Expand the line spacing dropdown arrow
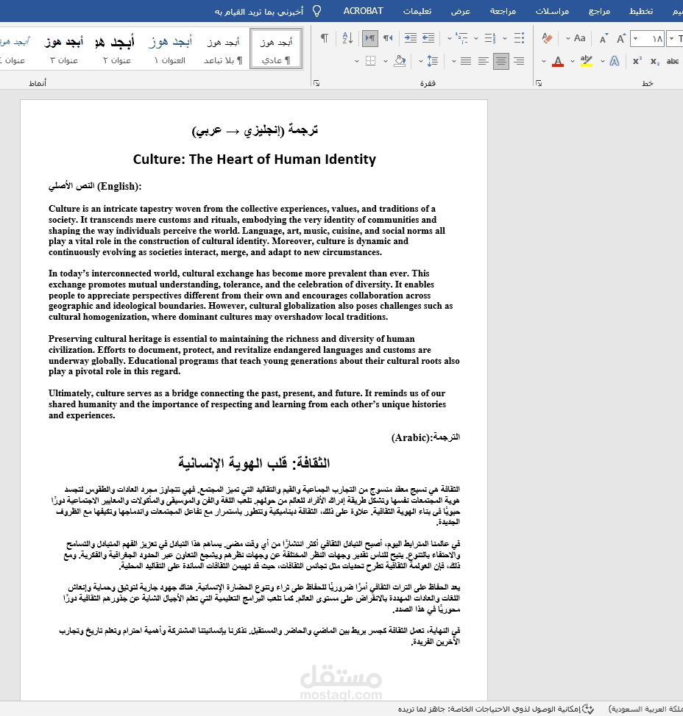The height and width of the screenshot is (716, 683). [x=420, y=61]
